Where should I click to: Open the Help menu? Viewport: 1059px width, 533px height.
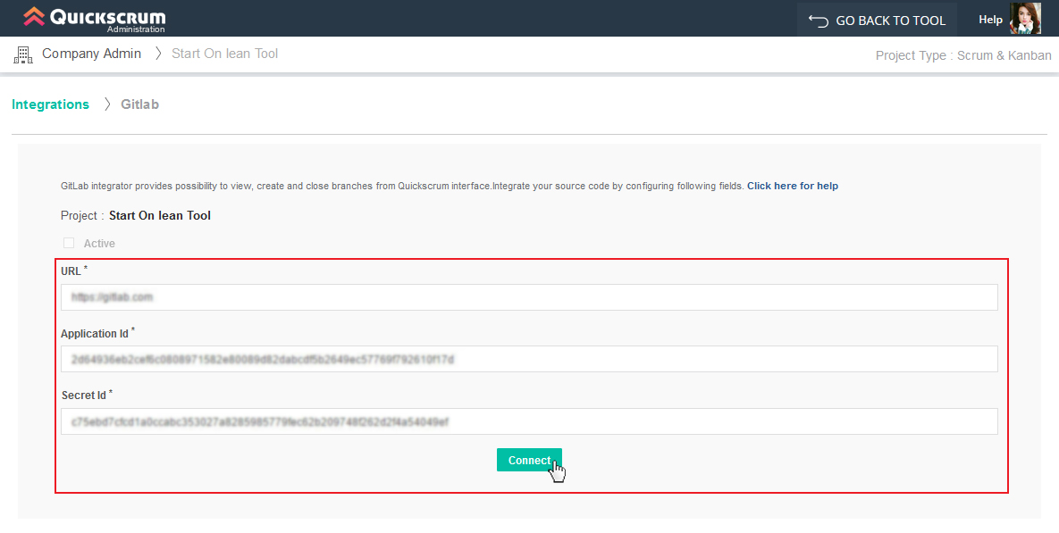[x=990, y=20]
